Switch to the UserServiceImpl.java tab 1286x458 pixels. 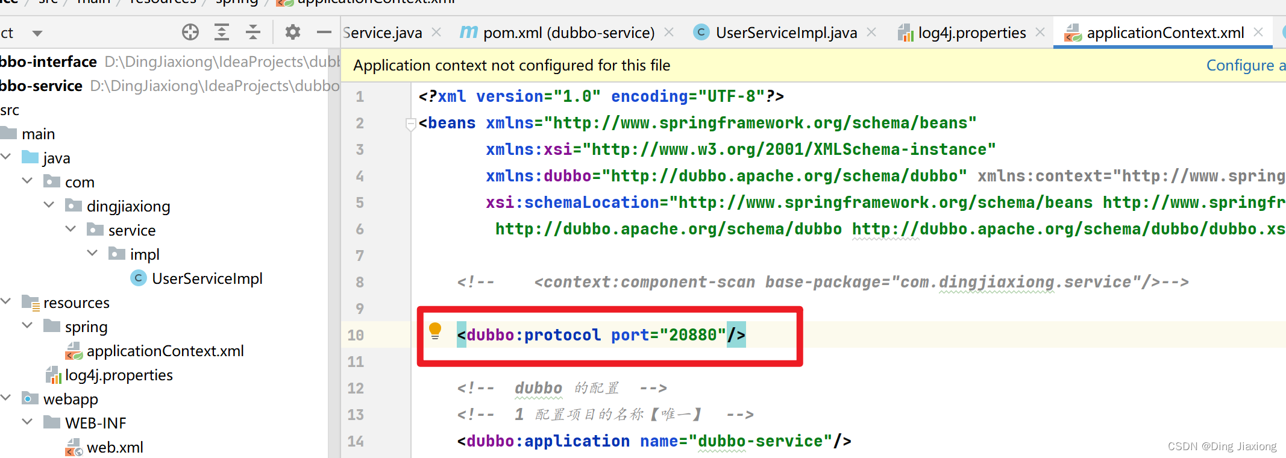786,33
